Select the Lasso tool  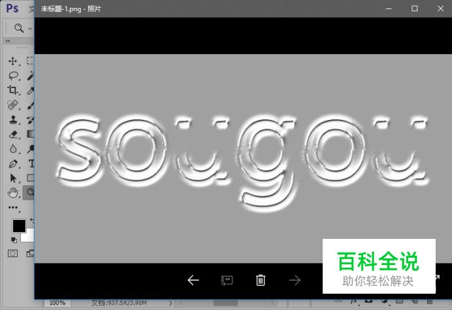coord(13,76)
